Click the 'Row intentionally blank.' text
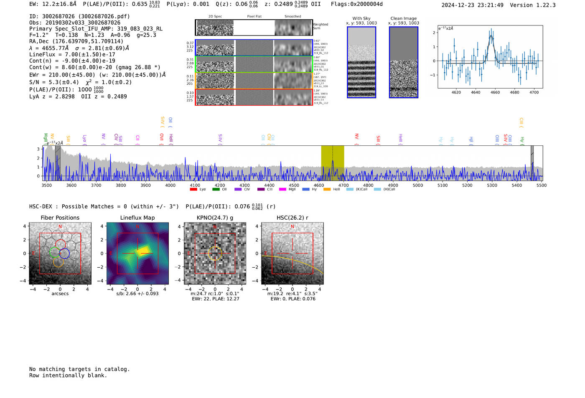Screen dimensions: 585x398 point(68,375)
